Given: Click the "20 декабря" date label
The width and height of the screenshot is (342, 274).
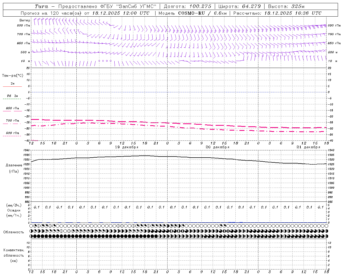Looking at the screenshot, I should [217, 147].
